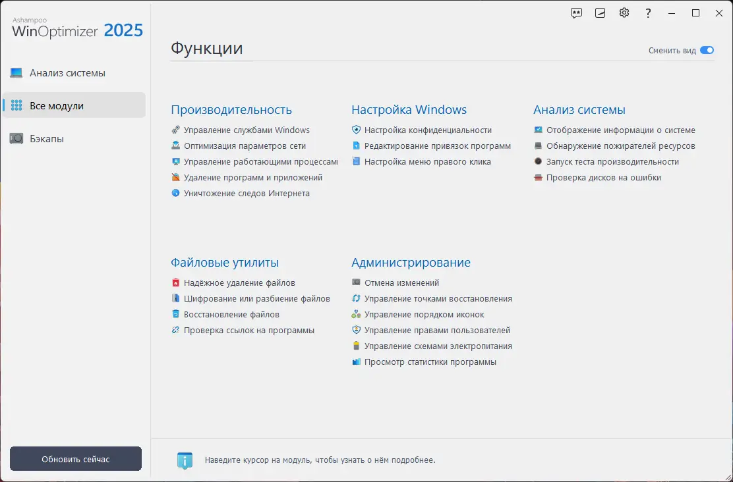Click the battery icon beside Управление схемами электропитания
Image resolution: width=733 pixels, height=482 pixels.
click(x=357, y=346)
